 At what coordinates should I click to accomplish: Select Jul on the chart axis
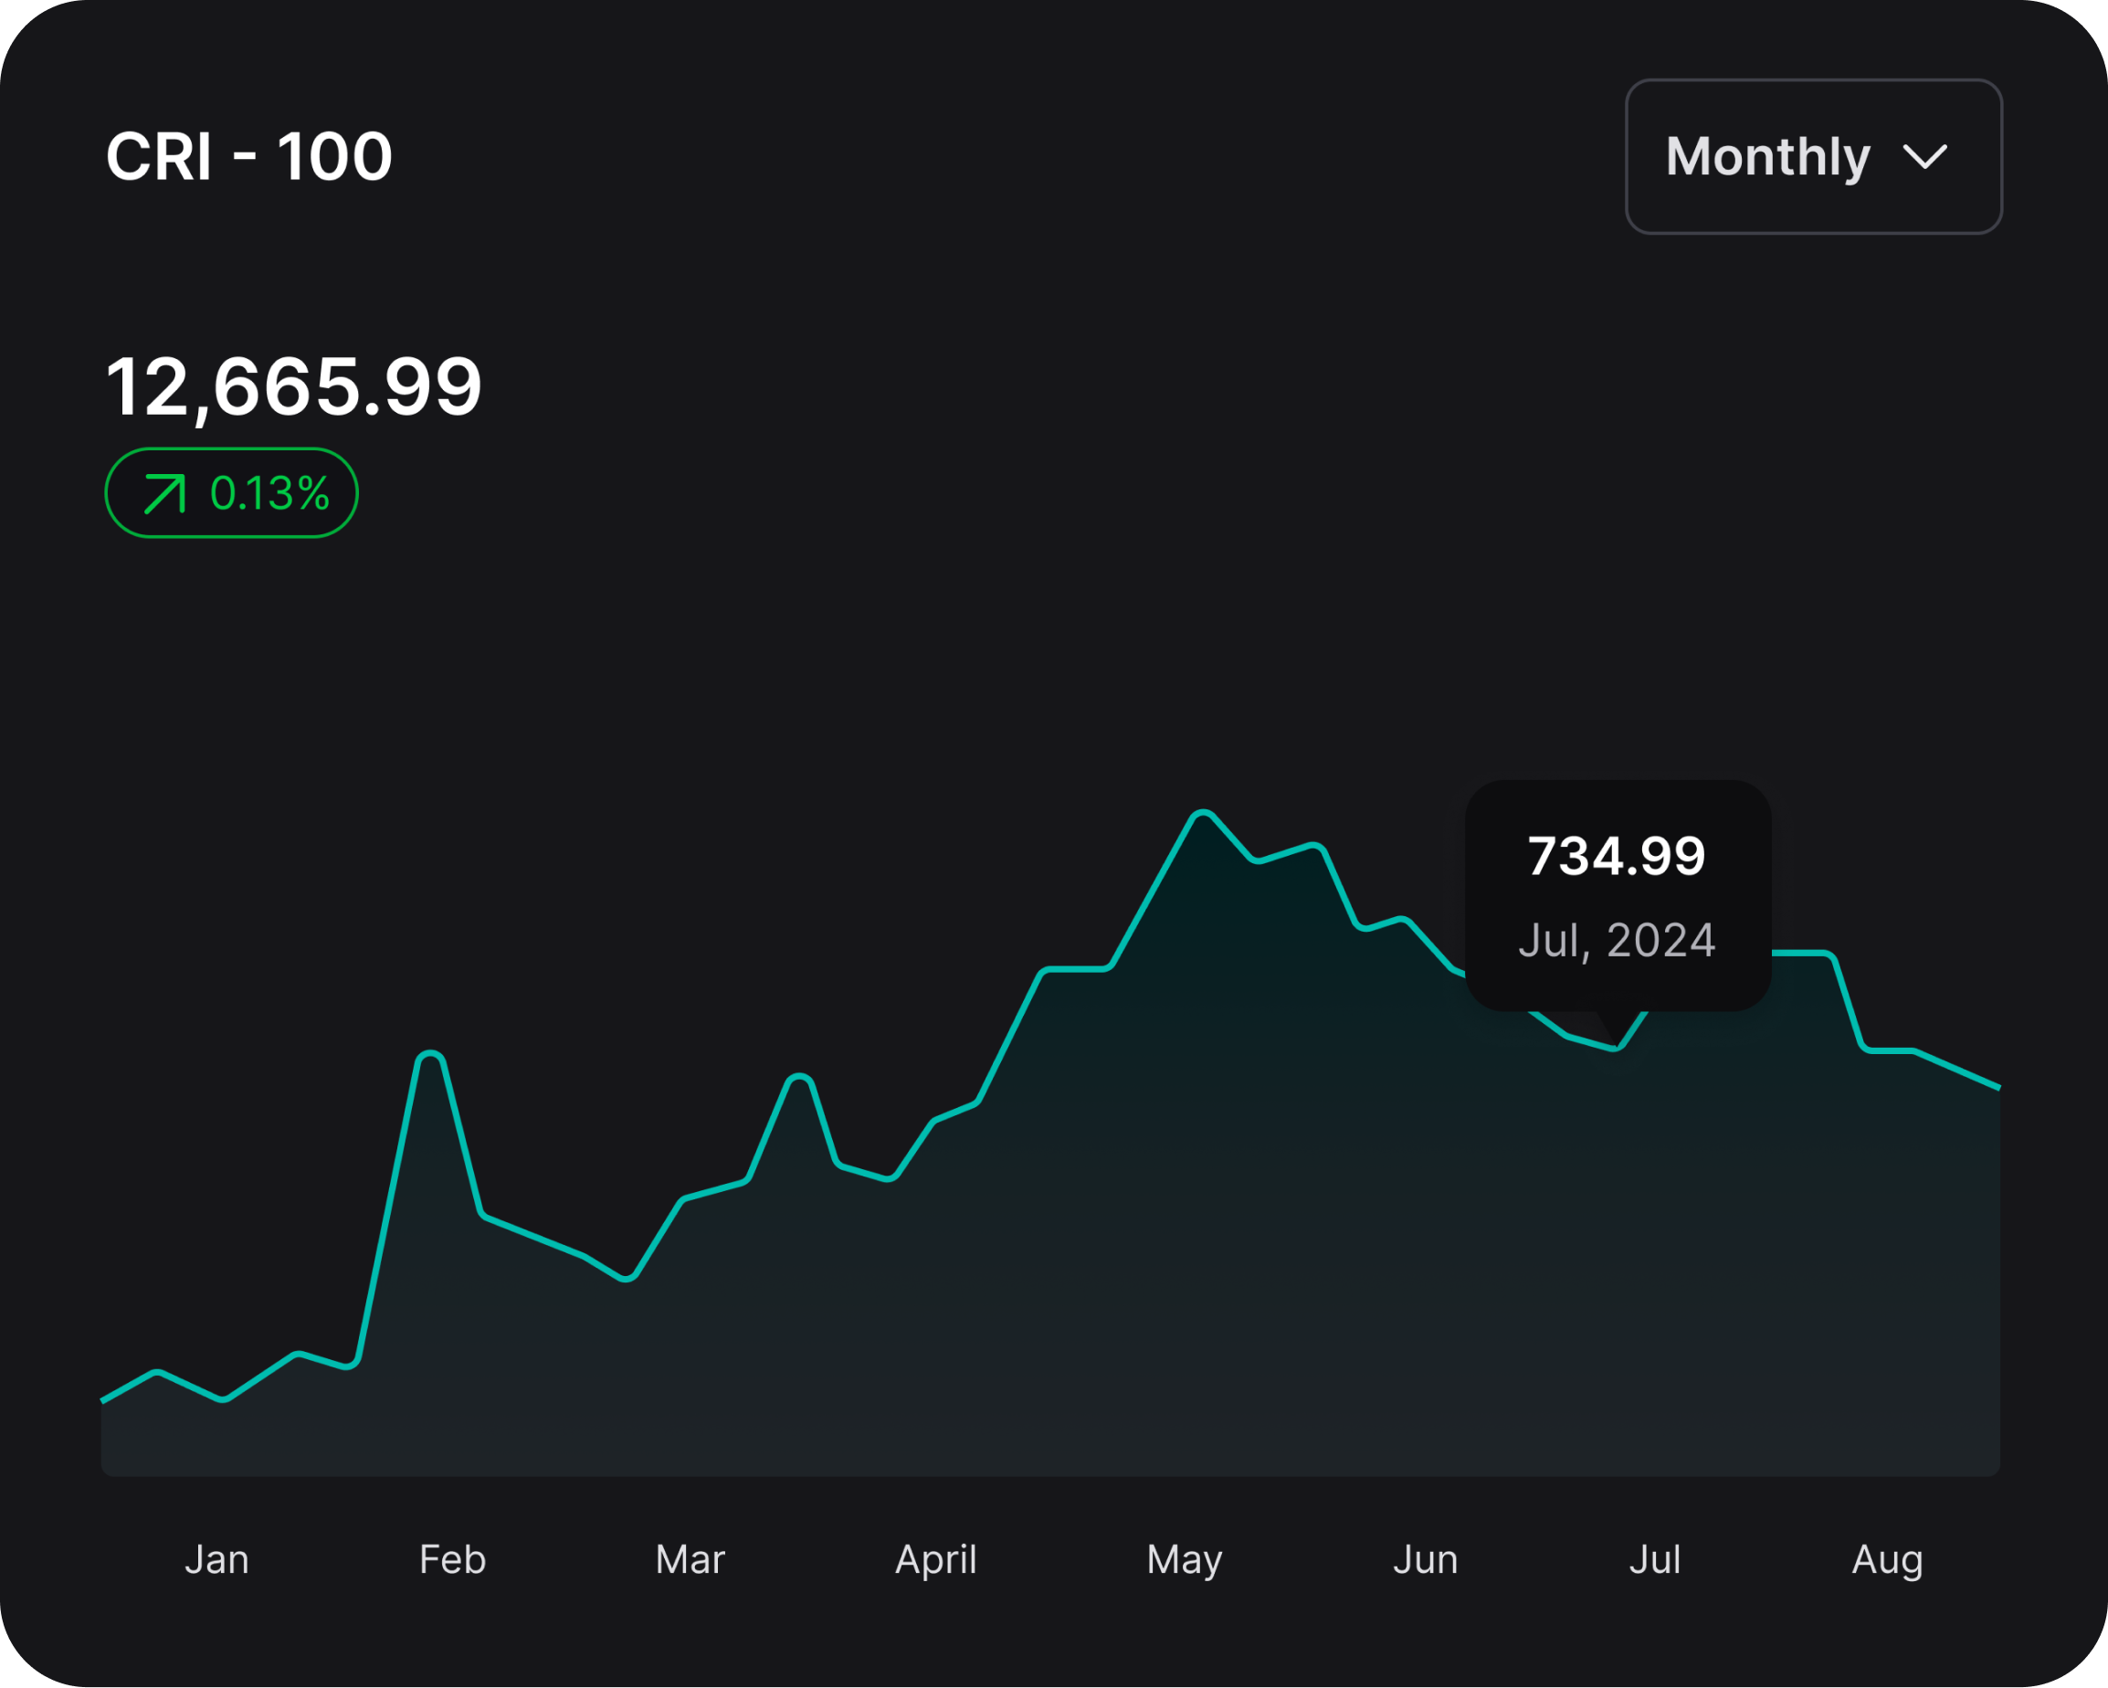coord(1654,1559)
